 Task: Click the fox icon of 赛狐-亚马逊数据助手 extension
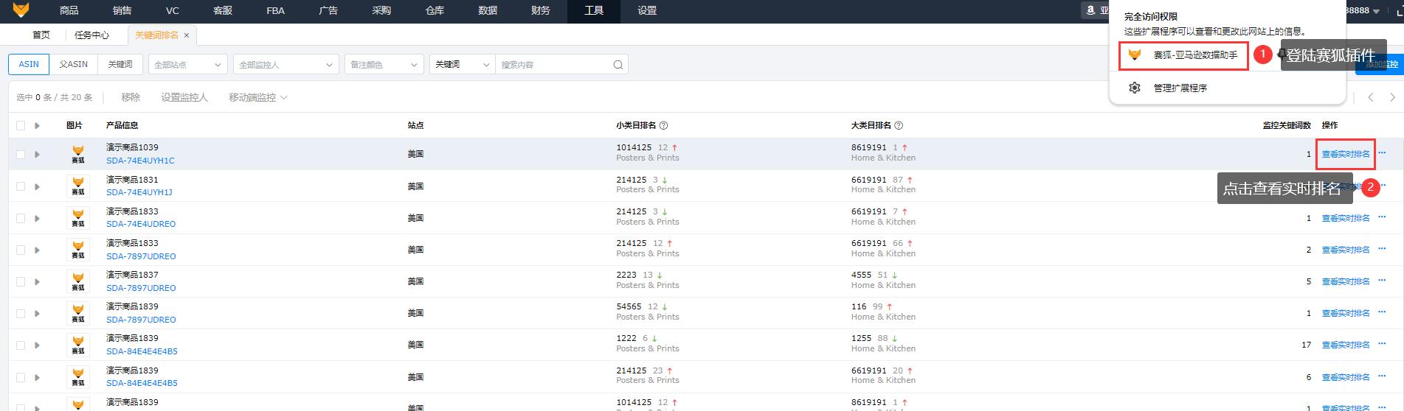[1135, 55]
